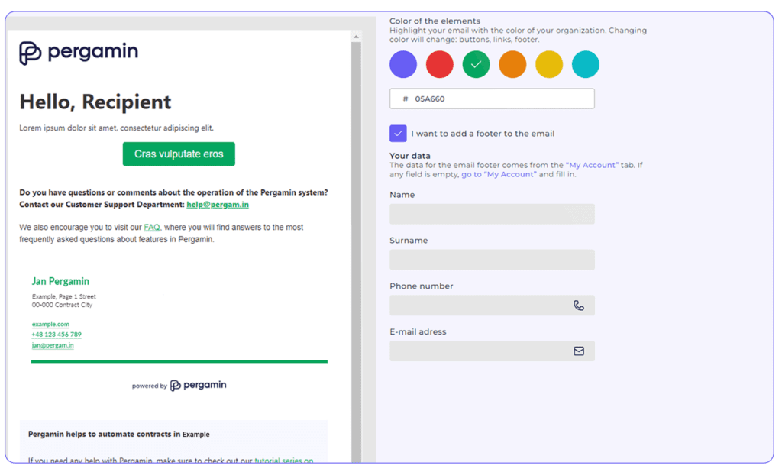Uncheck 'I want to add a footer to the email'
782x472 pixels.
[397, 133]
